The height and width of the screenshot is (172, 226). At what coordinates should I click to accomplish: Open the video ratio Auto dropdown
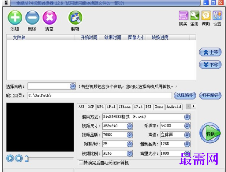click(x=129, y=153)
